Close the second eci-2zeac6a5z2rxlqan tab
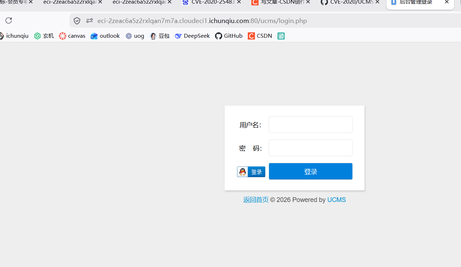The width and height of the screenshot is (461, 267). pos(169,2)
